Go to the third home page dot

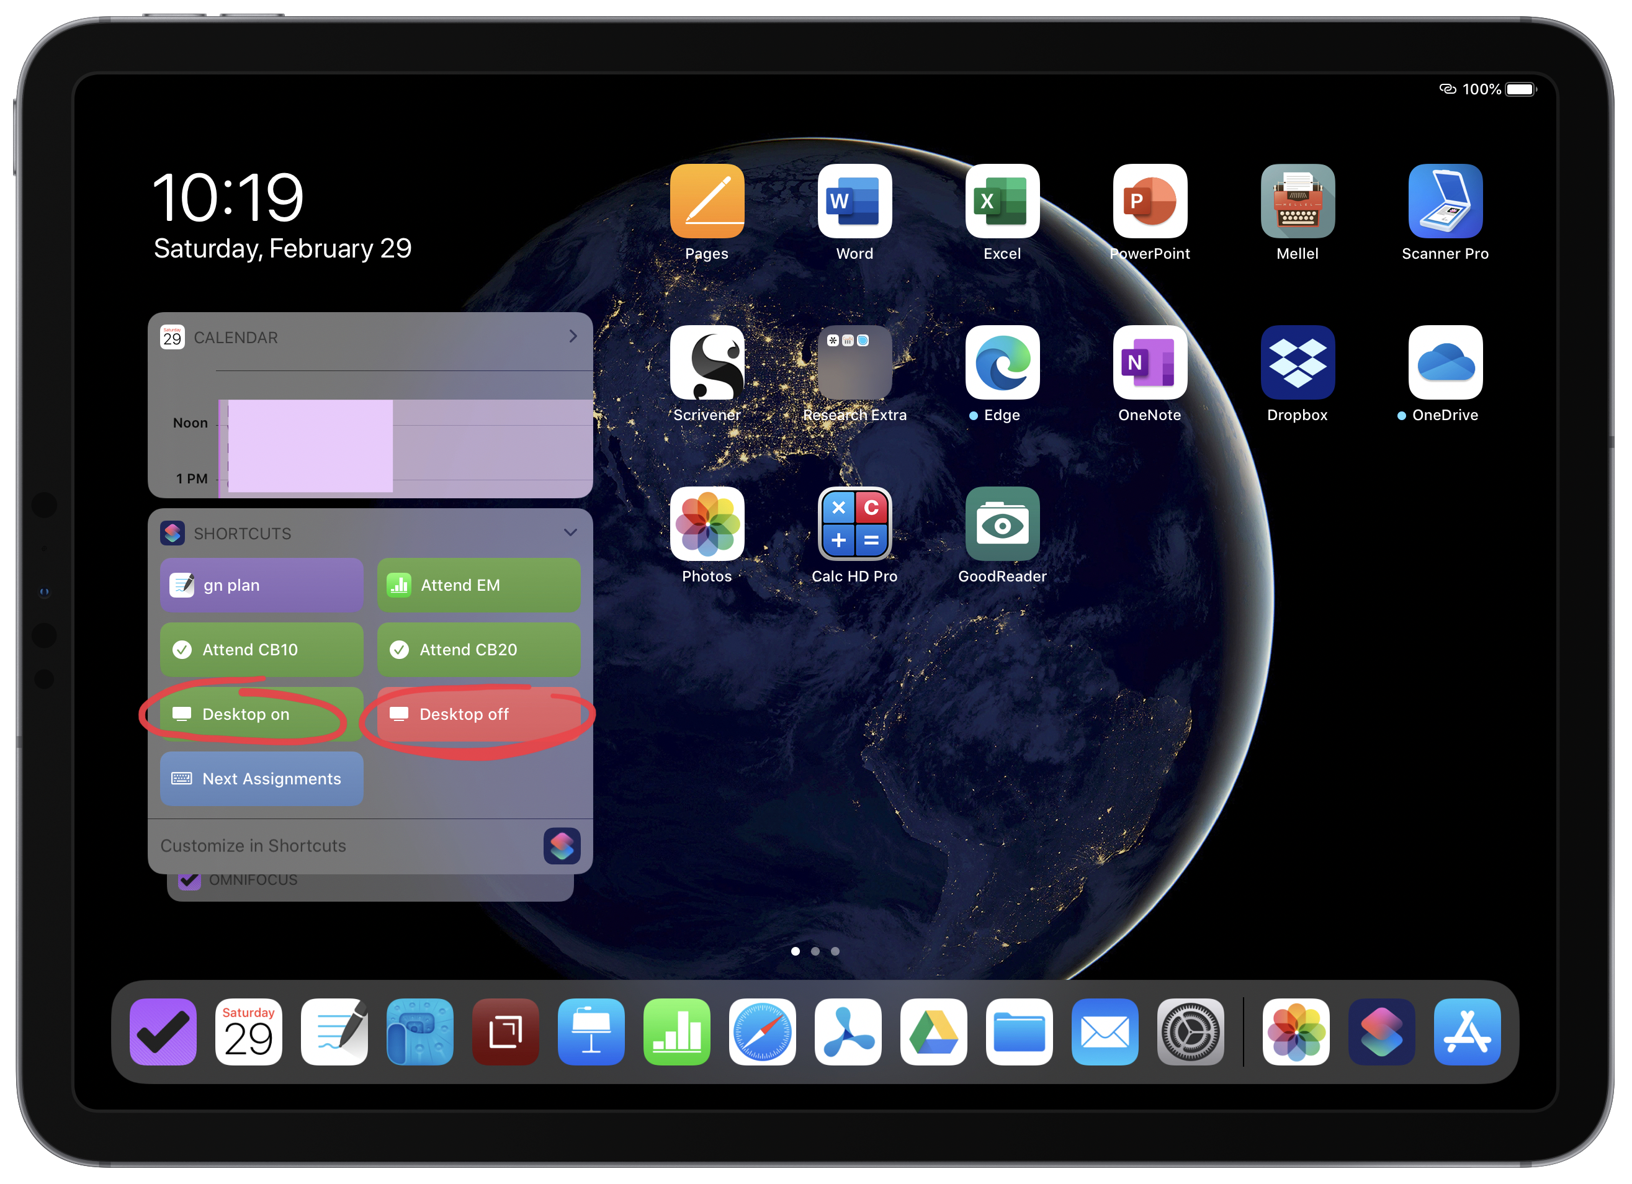click(835, 951)
